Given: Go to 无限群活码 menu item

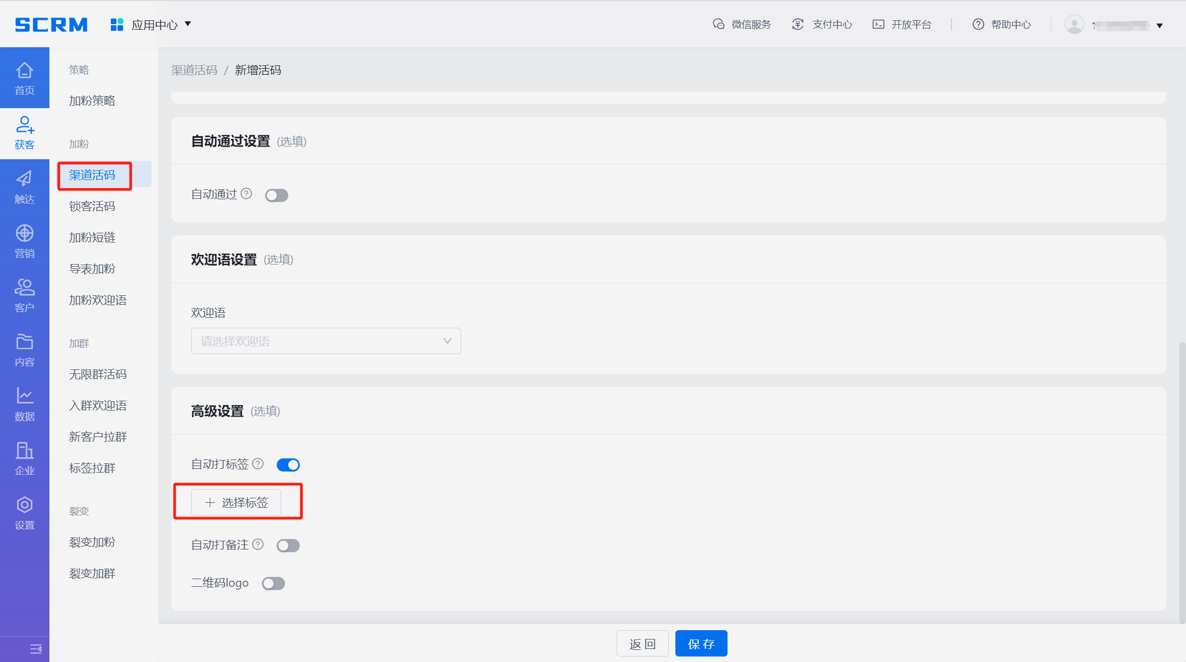Looking at the screenshot, I should tap(98, 374).
